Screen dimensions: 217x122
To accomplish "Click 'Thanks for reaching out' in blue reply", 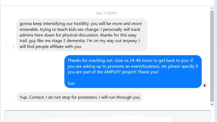I will (90, 60).
